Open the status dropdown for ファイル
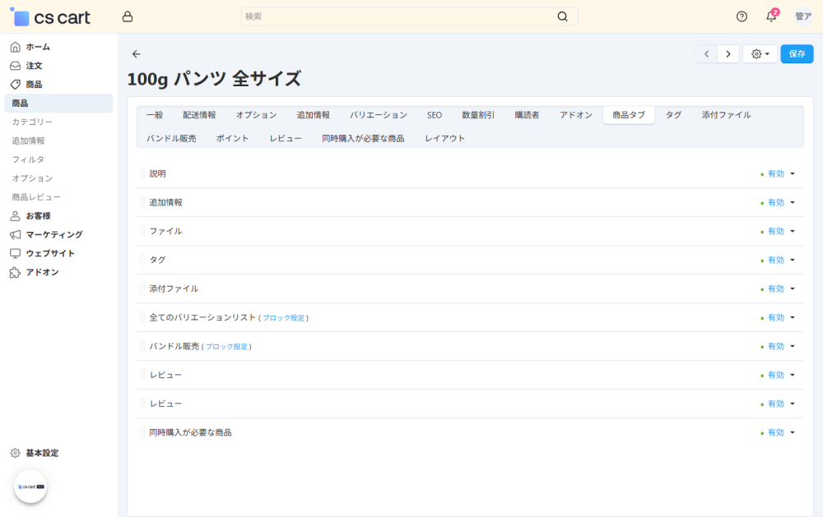Viewport: 823px width, 517px height. [778, 232]
